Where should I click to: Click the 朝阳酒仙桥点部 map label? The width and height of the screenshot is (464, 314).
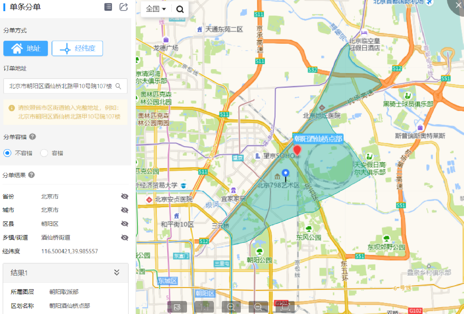coord(318,138)
